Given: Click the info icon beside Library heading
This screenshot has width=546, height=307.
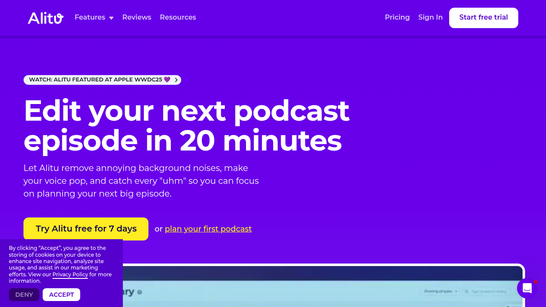Looking at the screenshot, I should (139, 293).
